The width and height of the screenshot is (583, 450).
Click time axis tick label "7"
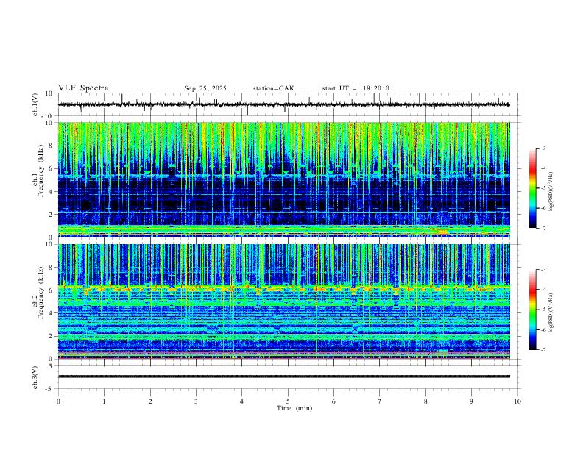point(380,401)
